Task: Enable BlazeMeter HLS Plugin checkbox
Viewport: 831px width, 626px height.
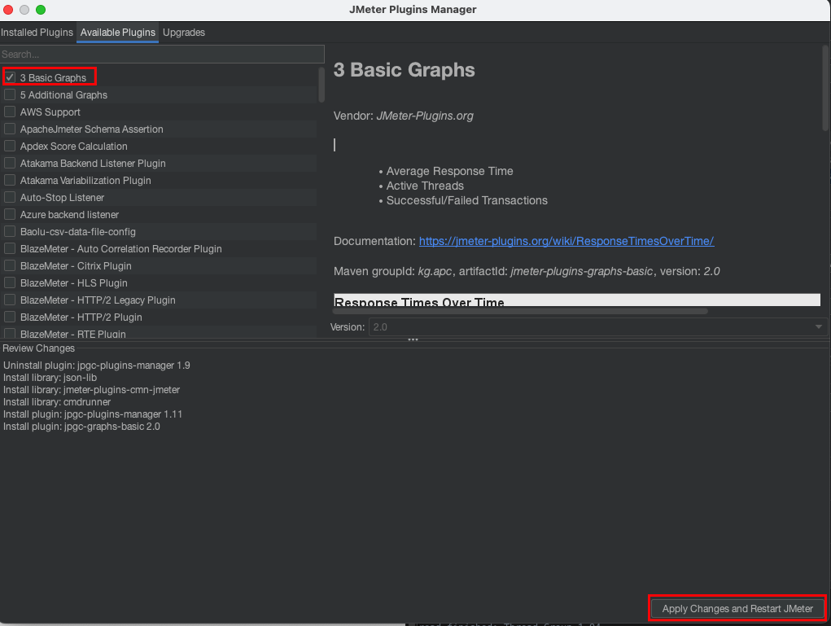Action: click(10, 282)
